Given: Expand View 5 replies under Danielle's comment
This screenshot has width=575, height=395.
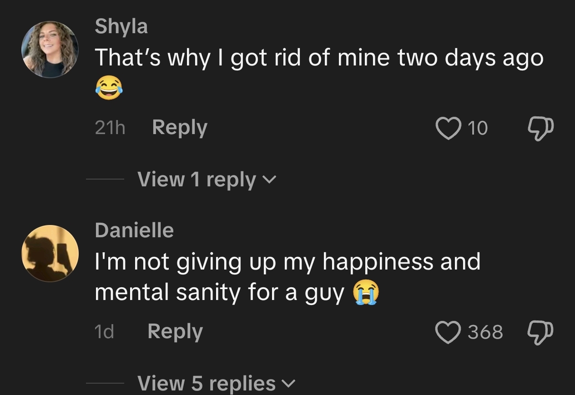Looking at the screenshot, I should click(x=217, y=383).
